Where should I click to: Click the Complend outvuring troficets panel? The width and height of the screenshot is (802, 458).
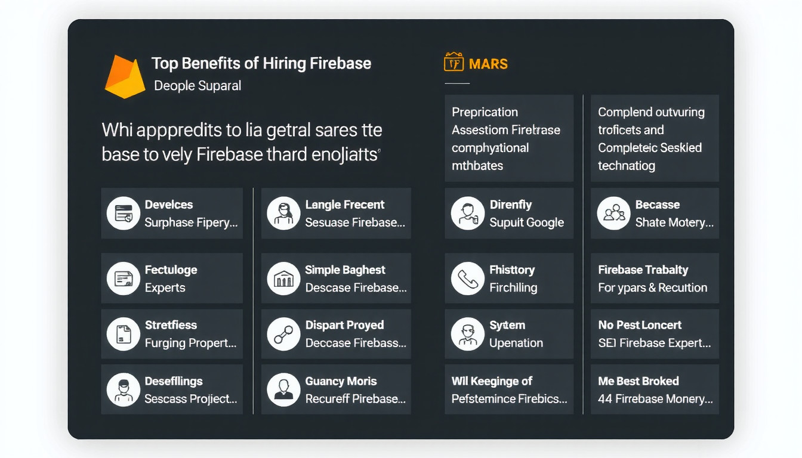(655, 138)
